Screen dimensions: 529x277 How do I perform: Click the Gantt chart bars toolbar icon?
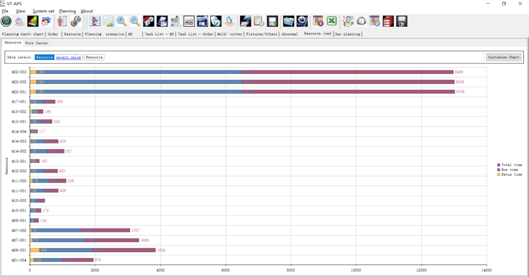tap(95, 21)
